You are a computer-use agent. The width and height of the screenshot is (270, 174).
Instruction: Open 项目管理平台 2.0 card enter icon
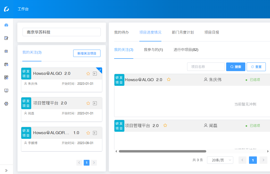coord(95,103)
